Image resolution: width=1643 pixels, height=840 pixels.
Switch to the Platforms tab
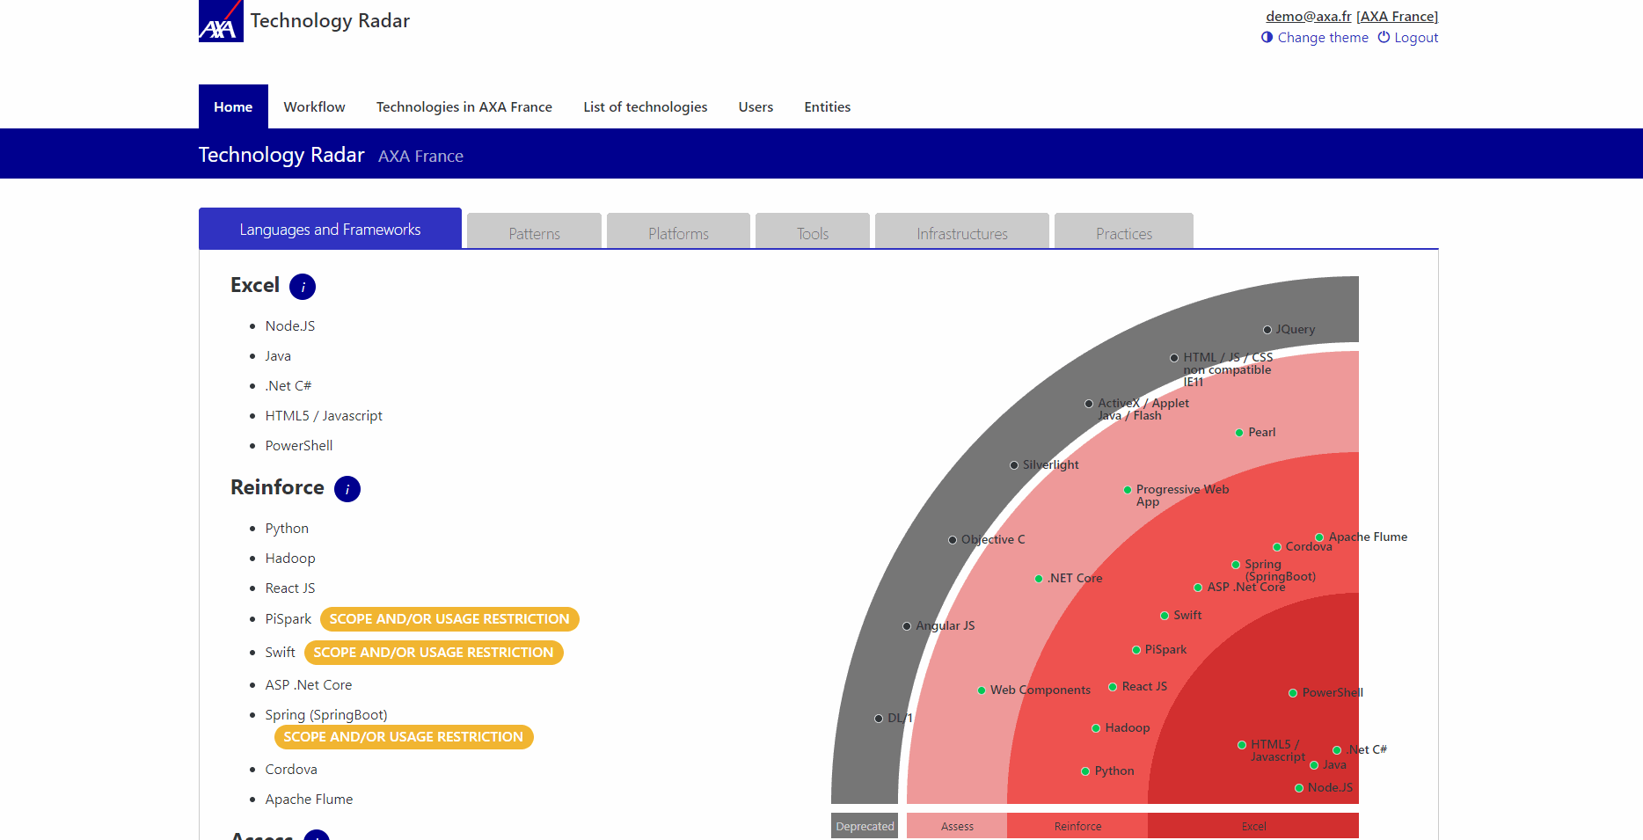coord(678,232)
